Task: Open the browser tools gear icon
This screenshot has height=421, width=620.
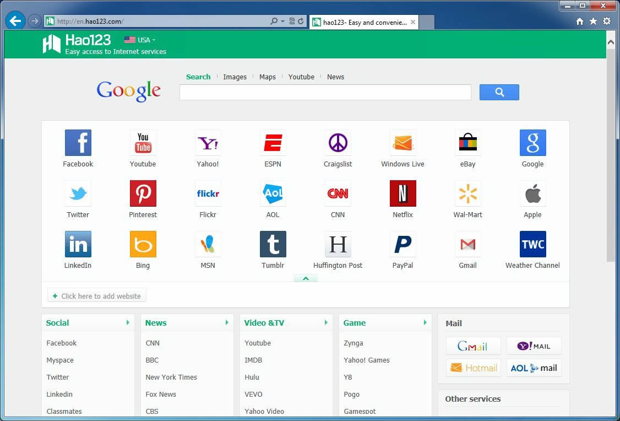Action: (607, 21)
